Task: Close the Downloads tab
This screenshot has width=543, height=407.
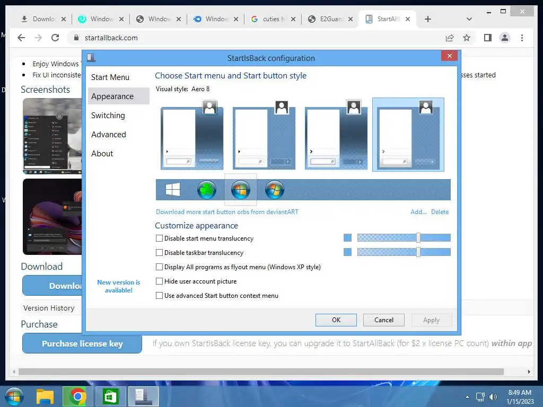Action: coord(64,19)
